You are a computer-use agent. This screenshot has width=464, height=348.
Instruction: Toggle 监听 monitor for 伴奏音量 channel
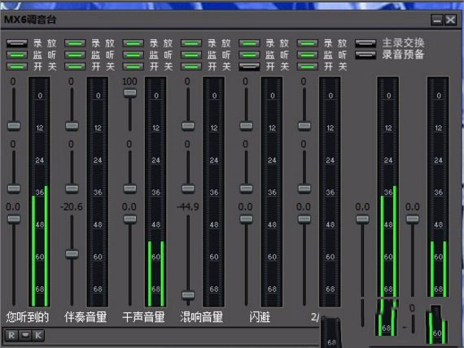click(75, 55)
